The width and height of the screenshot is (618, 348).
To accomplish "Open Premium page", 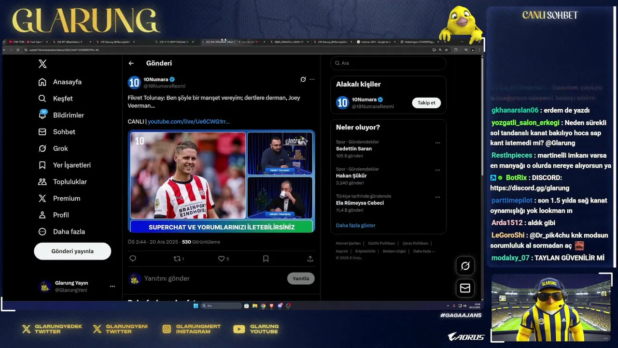I will click(x=59, y=199).
